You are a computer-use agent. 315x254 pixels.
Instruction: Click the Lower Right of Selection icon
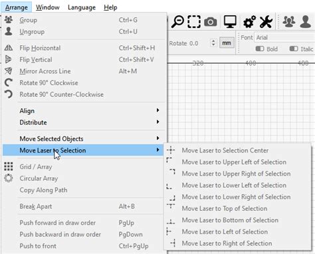tap(173, 198)
